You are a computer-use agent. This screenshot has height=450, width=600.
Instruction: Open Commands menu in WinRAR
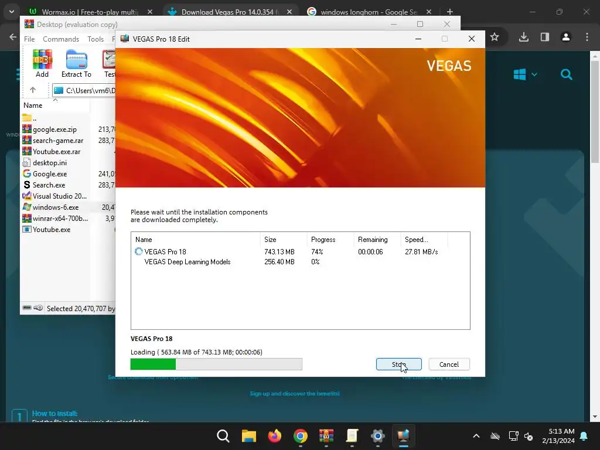pyautogui.click(x=61, y=39)
